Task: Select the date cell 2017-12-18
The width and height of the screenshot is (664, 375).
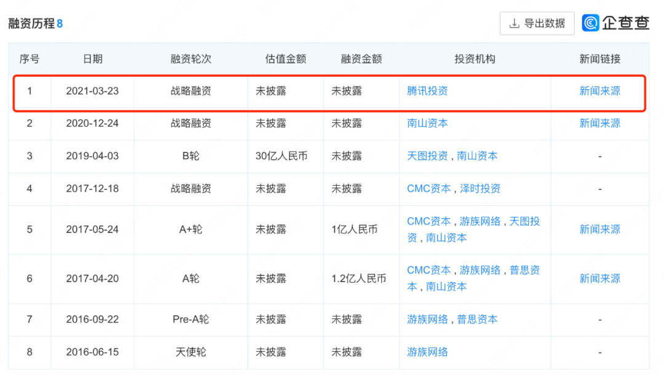Action: tap(92, 188)
